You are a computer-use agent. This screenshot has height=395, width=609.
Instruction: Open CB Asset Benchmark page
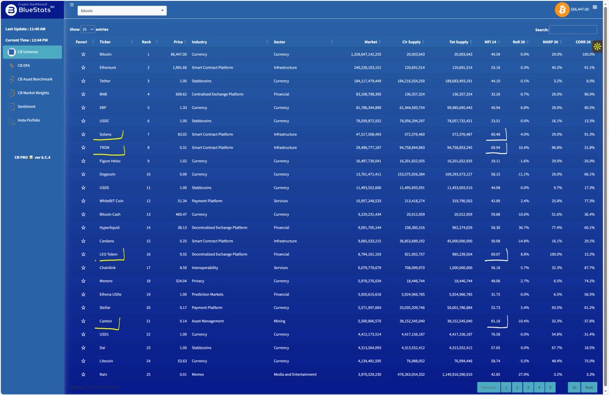click(35, 79)
